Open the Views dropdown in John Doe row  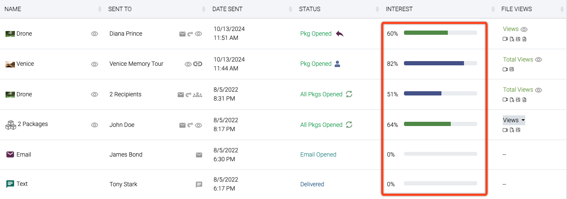514,120
